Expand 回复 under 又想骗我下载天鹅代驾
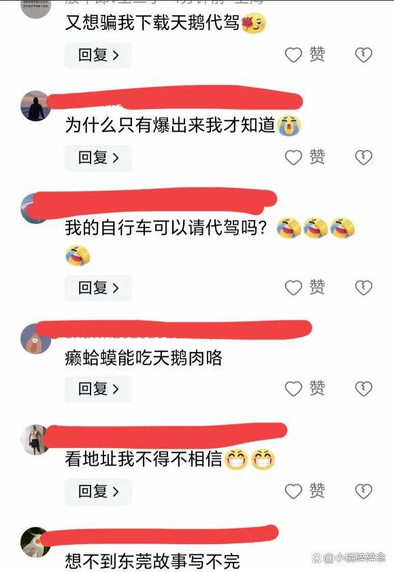The width and height of the screenshot is (394, 572). click(98, 55)
